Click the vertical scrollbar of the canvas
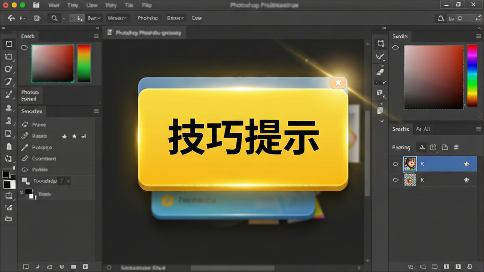484x272 pixels. tap(367, 153)
